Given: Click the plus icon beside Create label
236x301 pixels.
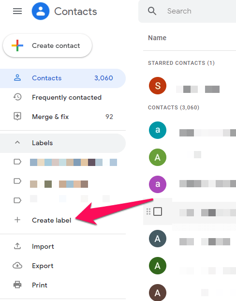Looking at the screenshot, I should pyautogui.click(x=17, y=220).
